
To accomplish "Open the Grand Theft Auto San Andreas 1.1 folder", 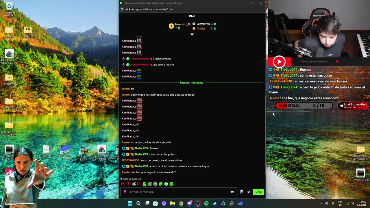I will point(360,153).
